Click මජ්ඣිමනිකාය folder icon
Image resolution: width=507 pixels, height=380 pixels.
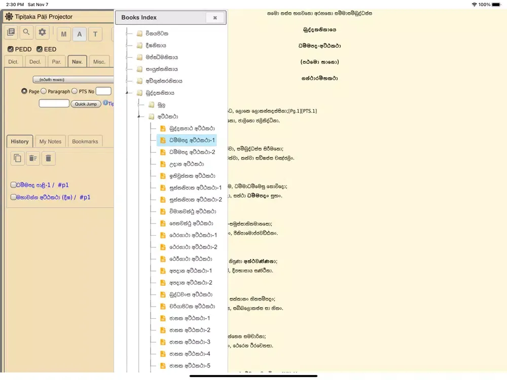tap(140, 57)
